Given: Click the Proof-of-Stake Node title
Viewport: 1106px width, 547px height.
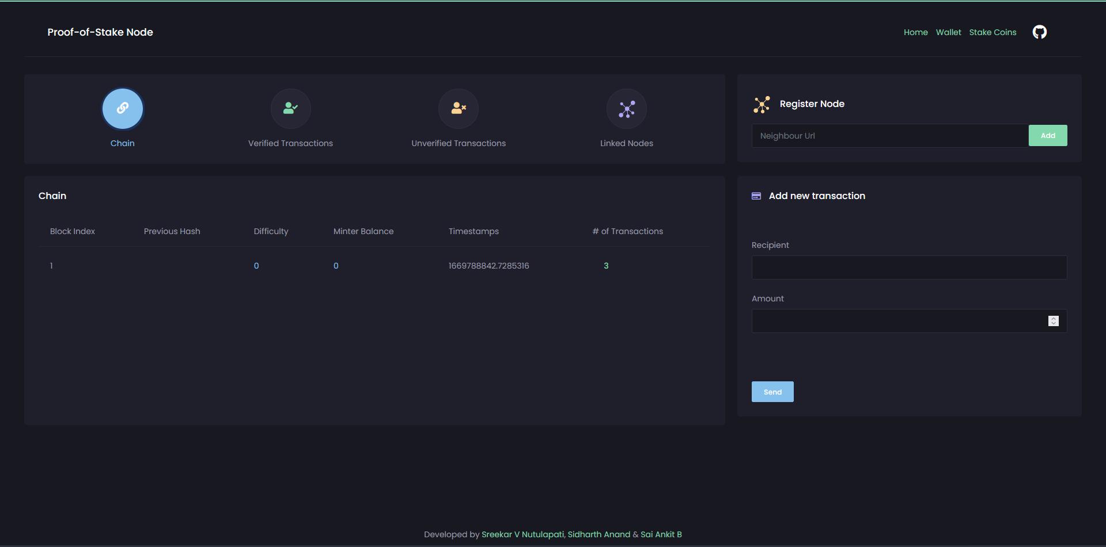Looking at the screenshot, I should (100, 32).
